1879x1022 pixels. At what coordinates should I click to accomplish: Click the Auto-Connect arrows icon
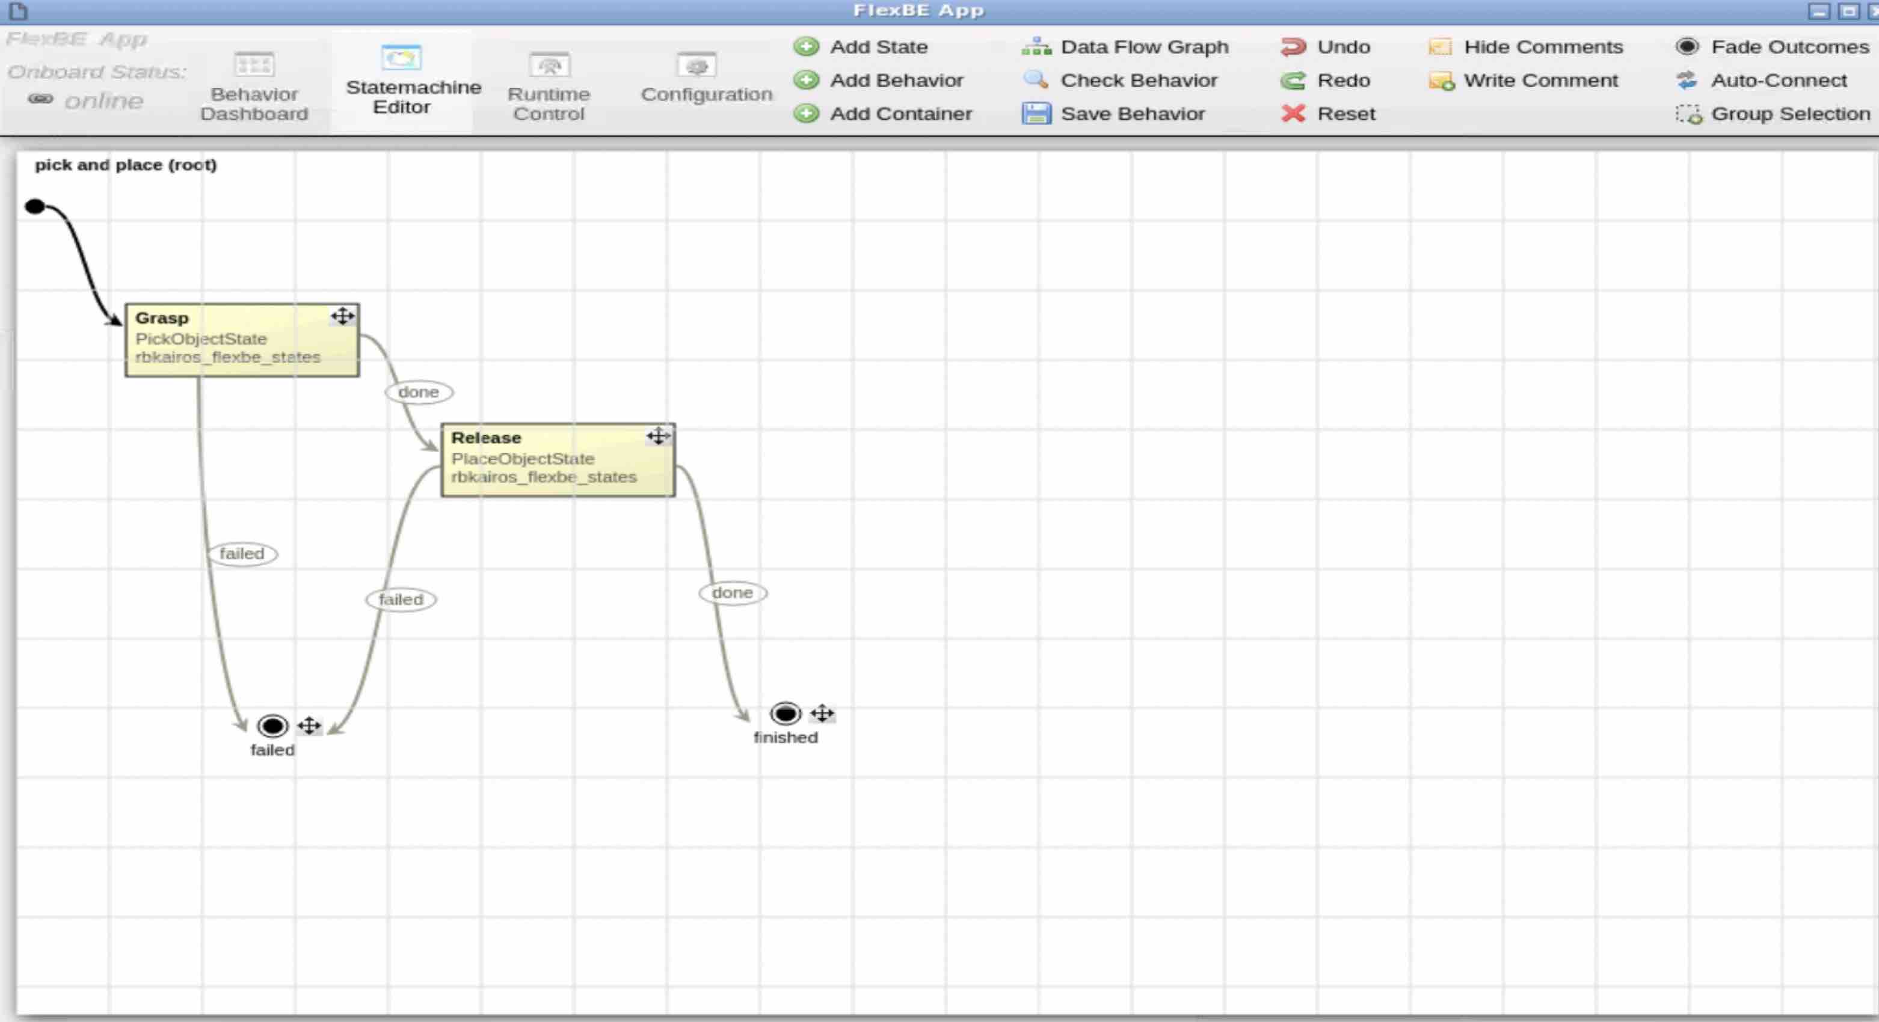1687,80
